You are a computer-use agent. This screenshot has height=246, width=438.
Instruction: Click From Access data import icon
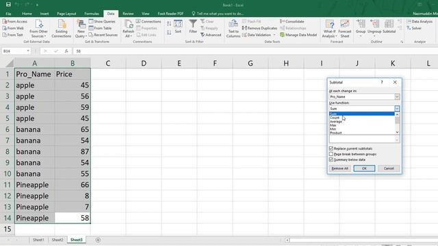[x=15, y=21]
